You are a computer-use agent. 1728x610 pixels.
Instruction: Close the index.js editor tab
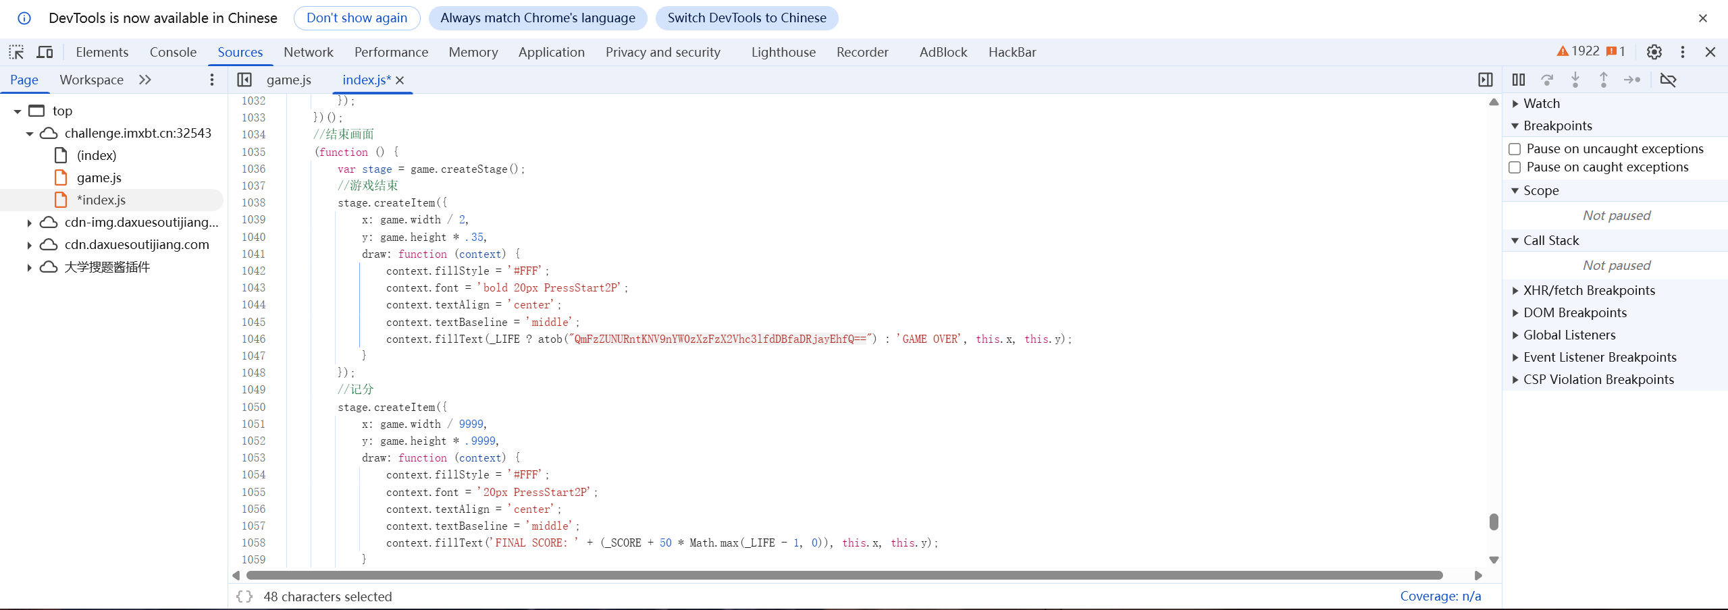(400, 80)
